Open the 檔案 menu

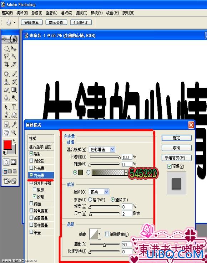7,13
